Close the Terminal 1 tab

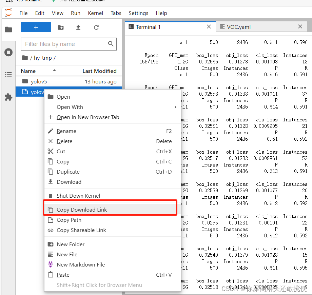209,27
